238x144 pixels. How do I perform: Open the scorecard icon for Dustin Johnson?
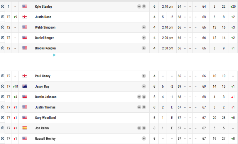tap(144, 97)
